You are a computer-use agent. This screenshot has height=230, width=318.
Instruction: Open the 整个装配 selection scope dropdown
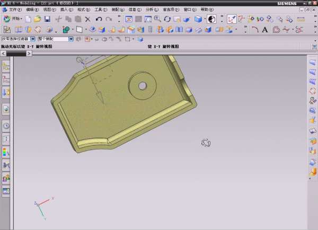point(71,39)
